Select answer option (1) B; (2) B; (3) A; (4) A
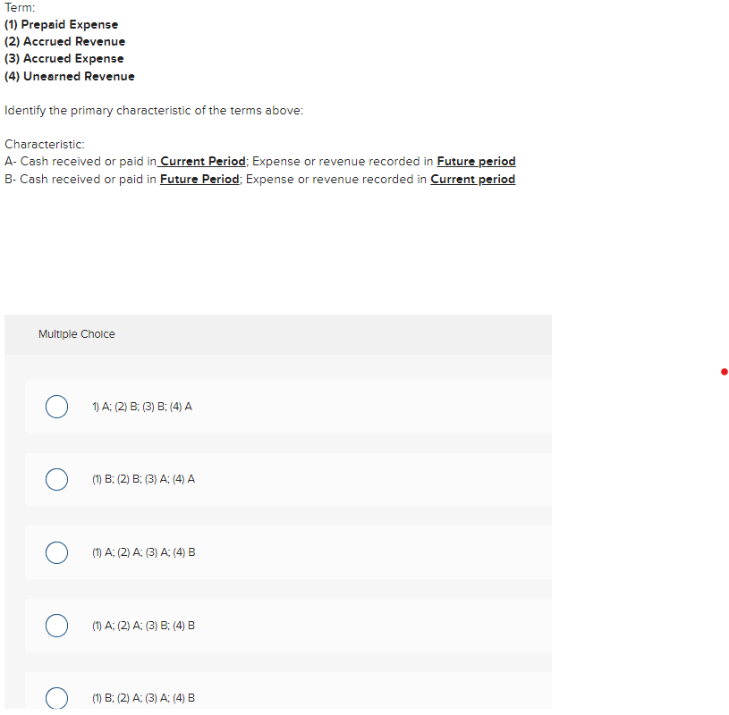 coord(56,479)
